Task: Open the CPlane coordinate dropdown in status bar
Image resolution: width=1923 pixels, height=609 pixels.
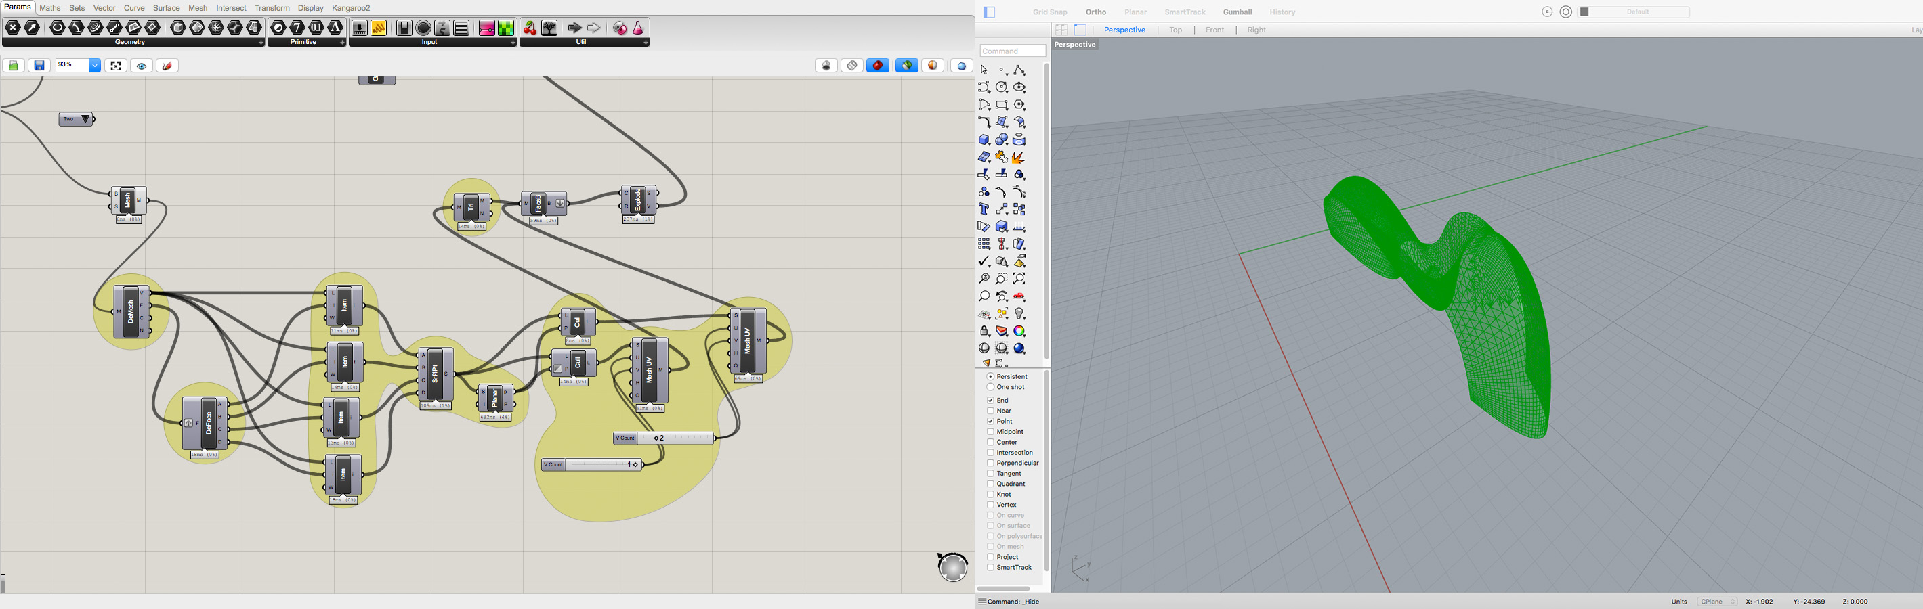Action: tap(1717, 602)
